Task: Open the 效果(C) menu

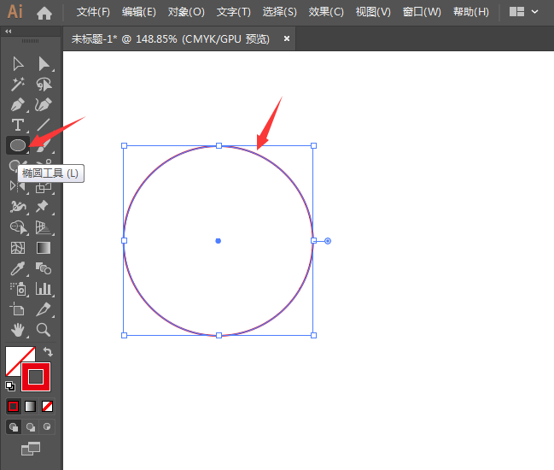Action: point(326,12)
